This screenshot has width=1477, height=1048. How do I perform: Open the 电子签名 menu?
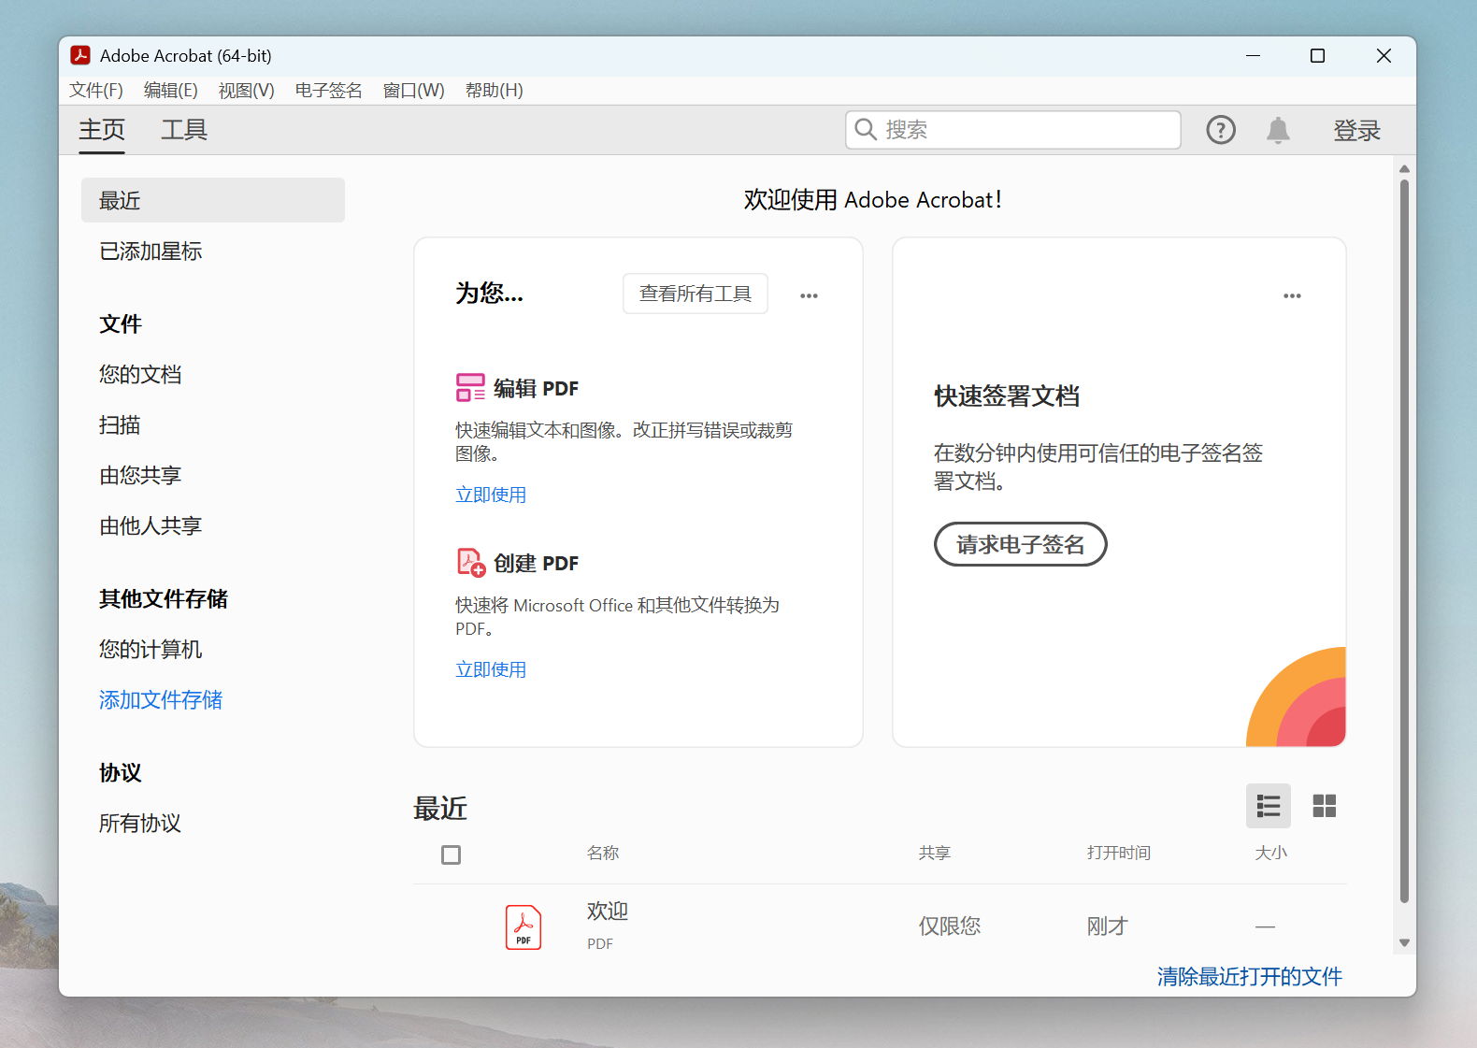[x=328, y=91]
